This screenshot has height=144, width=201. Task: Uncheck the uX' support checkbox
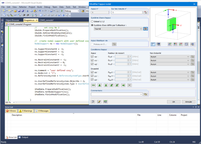click(x=92, y=57)
